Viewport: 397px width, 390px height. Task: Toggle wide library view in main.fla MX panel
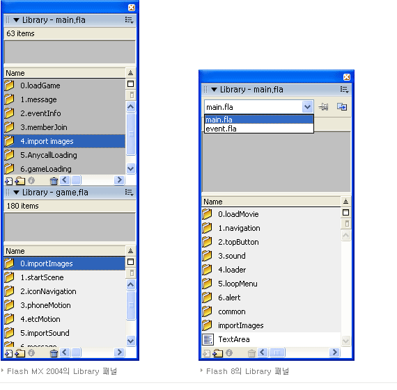(130, 84)
